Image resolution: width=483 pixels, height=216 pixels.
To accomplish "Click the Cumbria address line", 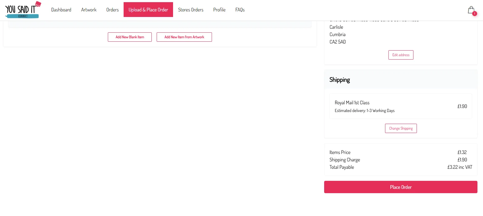I will [x=337, y=34].
